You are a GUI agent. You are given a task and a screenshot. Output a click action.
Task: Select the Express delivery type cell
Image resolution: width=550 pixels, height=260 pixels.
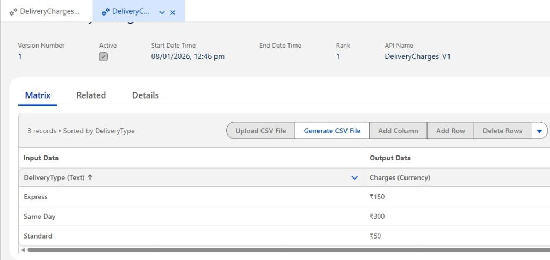coord(36,197)
